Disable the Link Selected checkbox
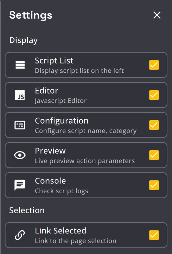 point(154,235)
